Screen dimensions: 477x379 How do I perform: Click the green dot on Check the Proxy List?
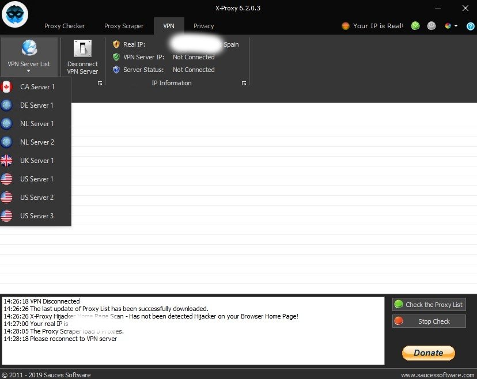coord(399,304)
